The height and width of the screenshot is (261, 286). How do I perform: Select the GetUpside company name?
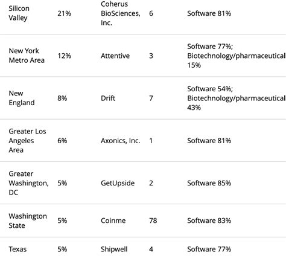click(x=118, y=183)
